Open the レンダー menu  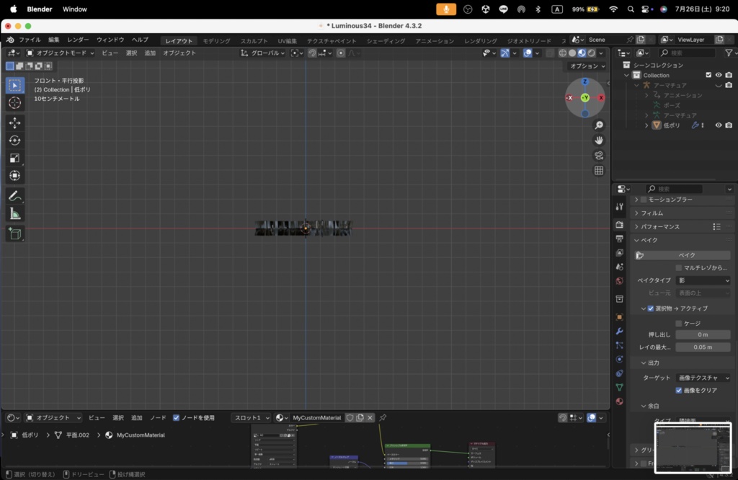78,40
